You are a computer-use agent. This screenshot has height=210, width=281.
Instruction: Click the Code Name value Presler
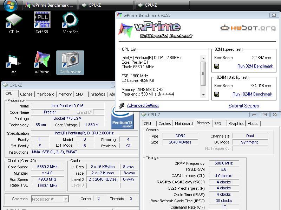tap(50, 112)
